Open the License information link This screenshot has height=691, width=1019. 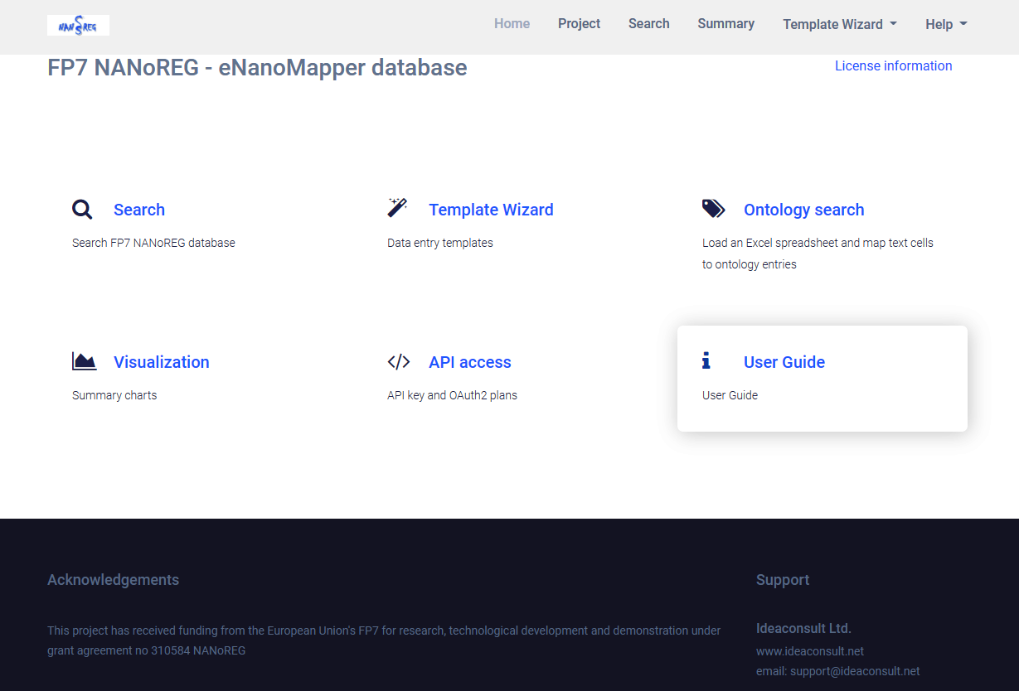tap(893, 65)
